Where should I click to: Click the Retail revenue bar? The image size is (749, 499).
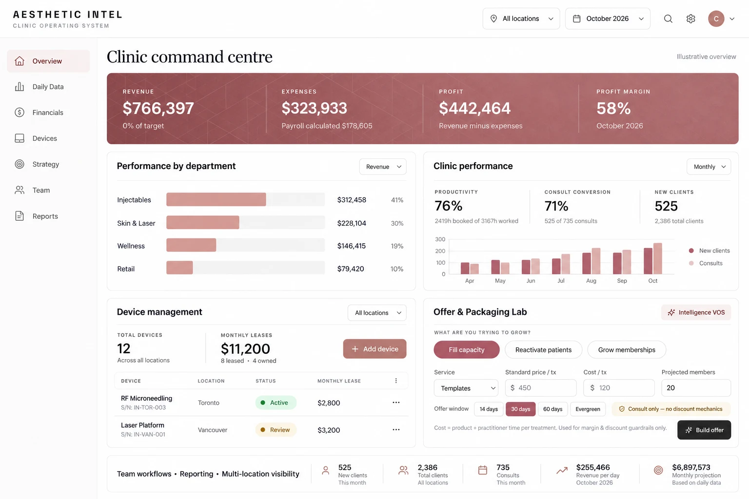tap(179, 268)
